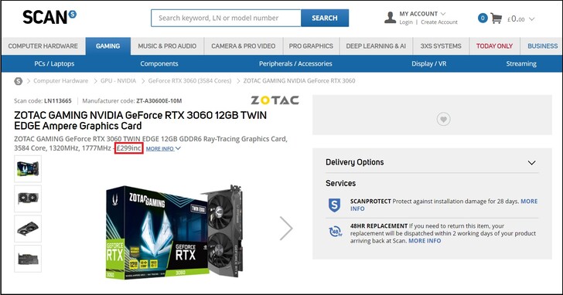Viewport: 563px width, 295px height.
Task: Expand the My Account dropdown
Action: 422,14
